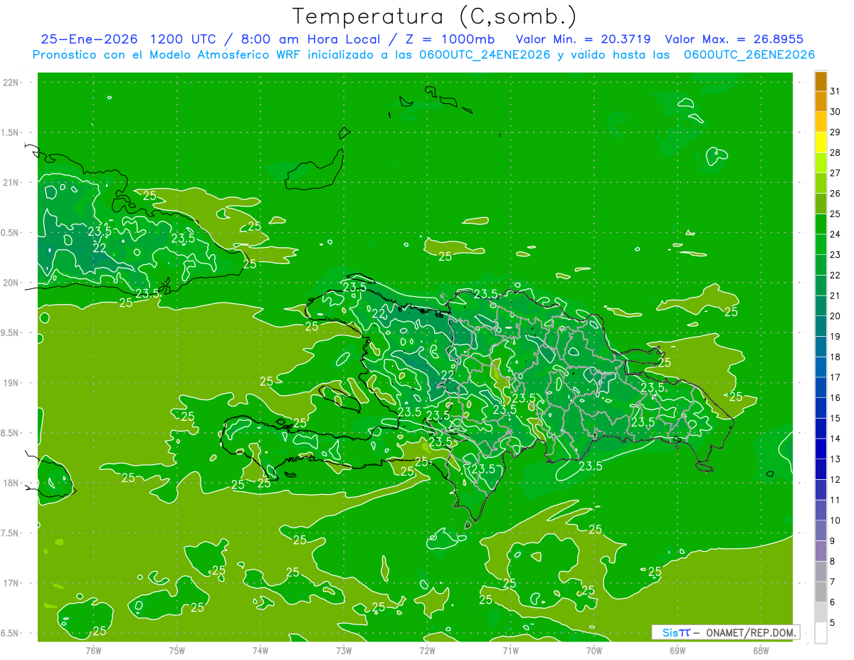Click the gray swatch between 6 and 7
This screenshot has width=854, height=660.
[x=821, y=592]
